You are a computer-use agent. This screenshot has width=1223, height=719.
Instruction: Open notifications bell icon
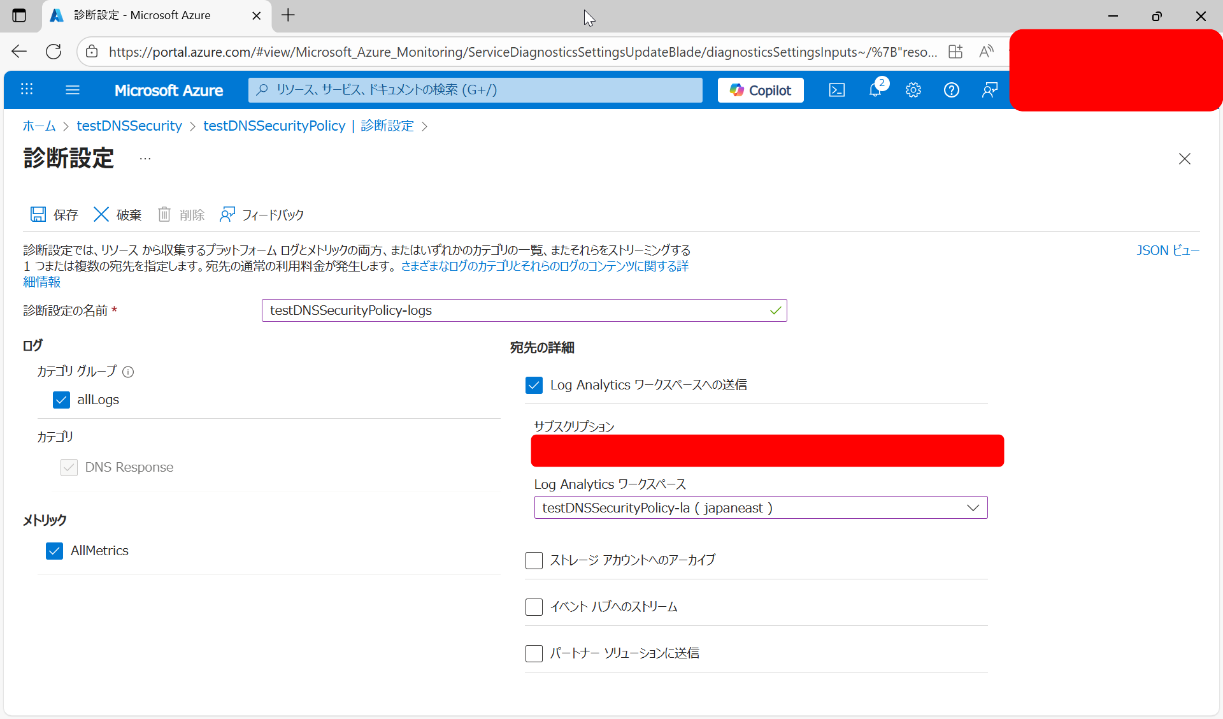(x=875, y=90)
